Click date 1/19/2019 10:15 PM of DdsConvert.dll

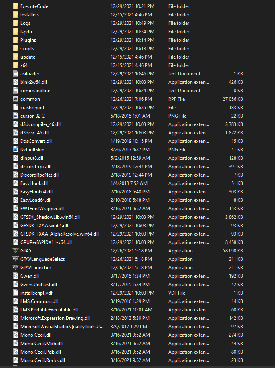coord(131,141)
